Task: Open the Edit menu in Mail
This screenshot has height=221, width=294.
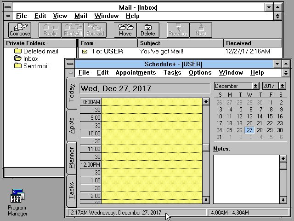Action: point(40,16)
